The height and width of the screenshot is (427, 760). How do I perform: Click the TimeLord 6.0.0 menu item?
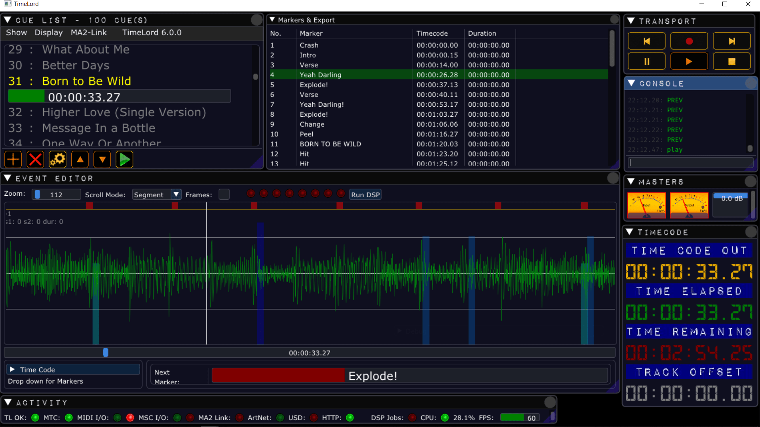tap(152, 32)
